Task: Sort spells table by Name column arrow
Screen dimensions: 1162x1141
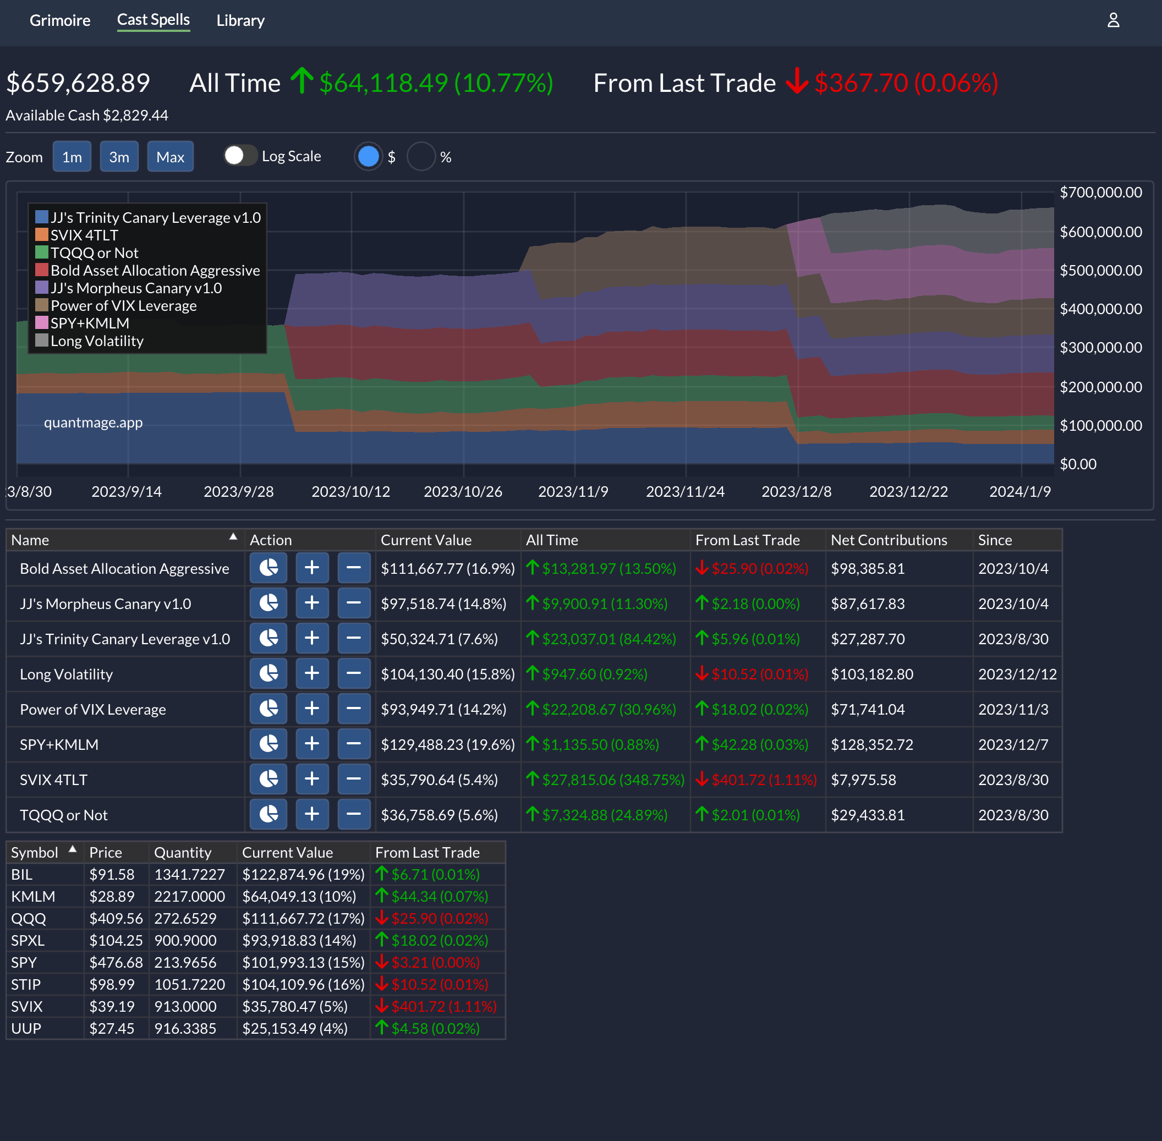Action: [233, 537]
